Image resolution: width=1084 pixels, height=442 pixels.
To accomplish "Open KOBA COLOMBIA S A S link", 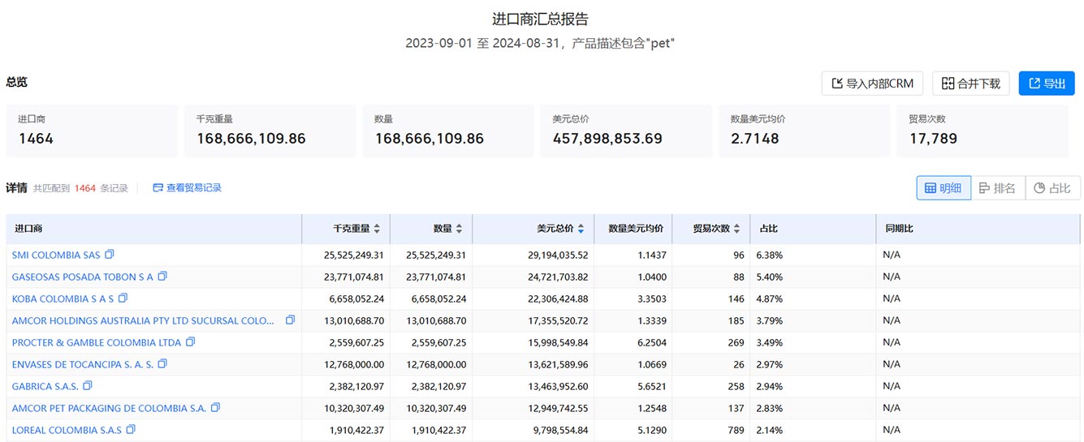I will pos(63,299).
